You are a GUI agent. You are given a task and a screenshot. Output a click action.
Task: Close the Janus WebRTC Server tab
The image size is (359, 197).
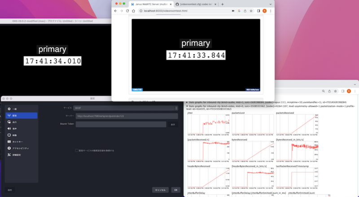pos(171,4)
